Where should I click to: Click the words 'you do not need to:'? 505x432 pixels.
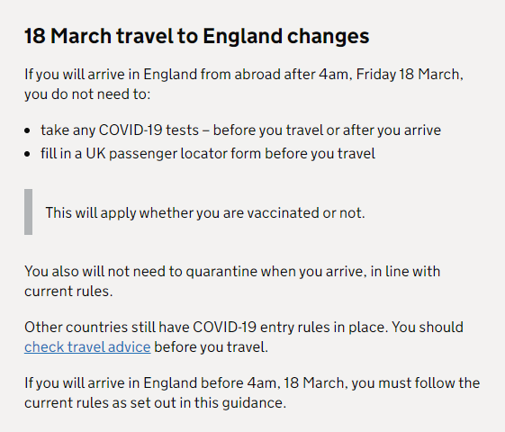tap(87, 94)
